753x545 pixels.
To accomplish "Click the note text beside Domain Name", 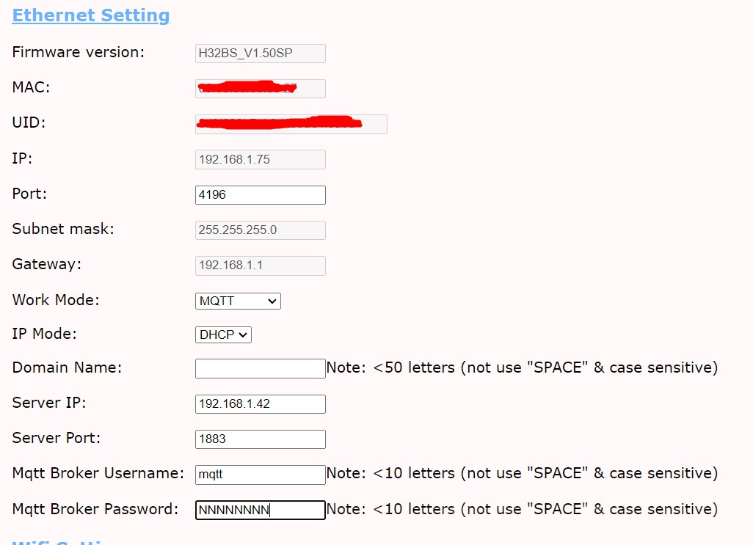I will [x=522, y=367].
